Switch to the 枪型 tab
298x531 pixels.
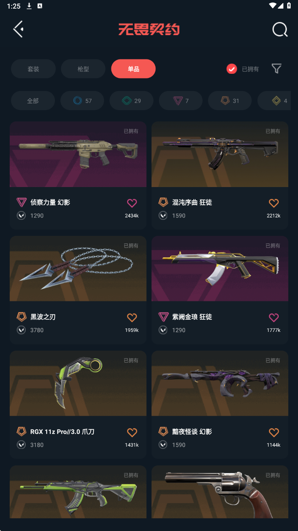point(83,69)
